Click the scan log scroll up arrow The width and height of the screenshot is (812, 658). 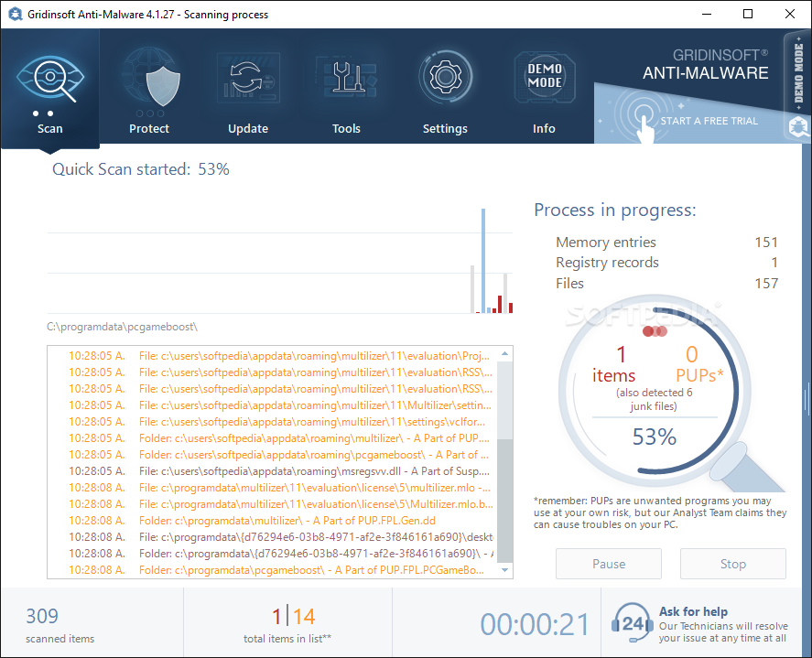click(505, 353)
